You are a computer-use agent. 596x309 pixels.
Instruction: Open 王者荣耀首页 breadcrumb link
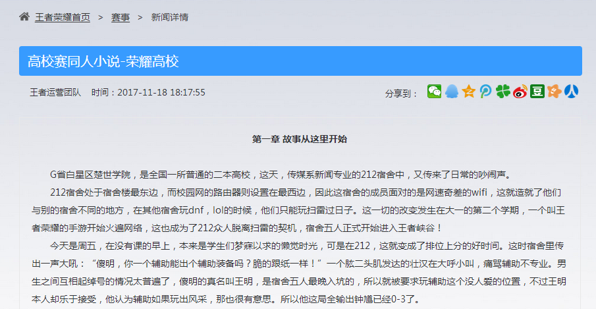63,17
